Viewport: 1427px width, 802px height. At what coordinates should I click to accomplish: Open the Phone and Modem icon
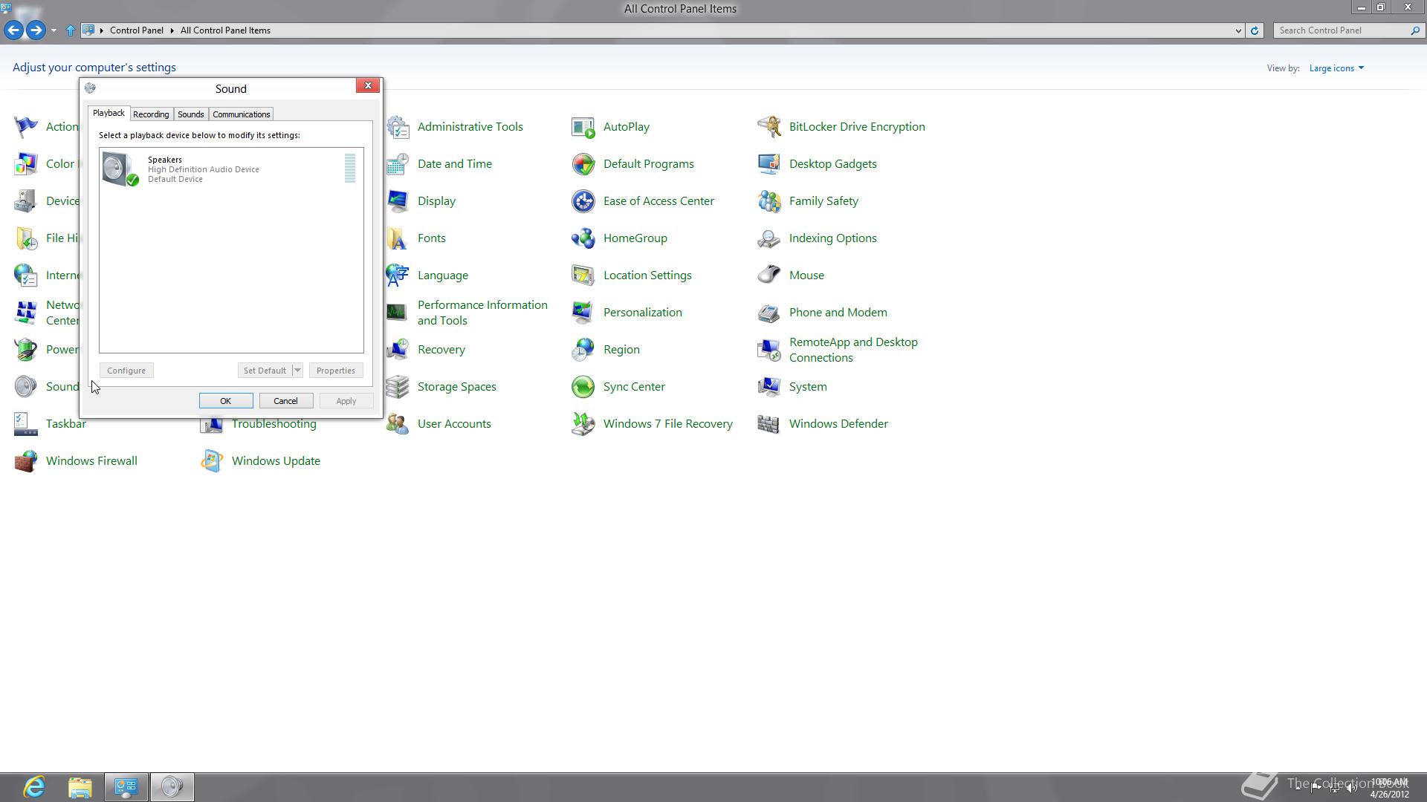coord(769,313)
